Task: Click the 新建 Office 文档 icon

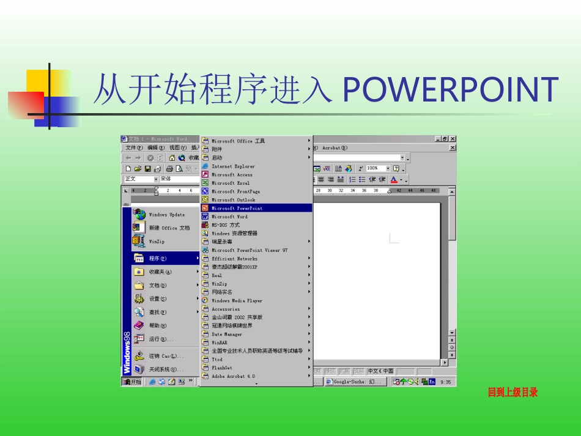Action: 139,227
